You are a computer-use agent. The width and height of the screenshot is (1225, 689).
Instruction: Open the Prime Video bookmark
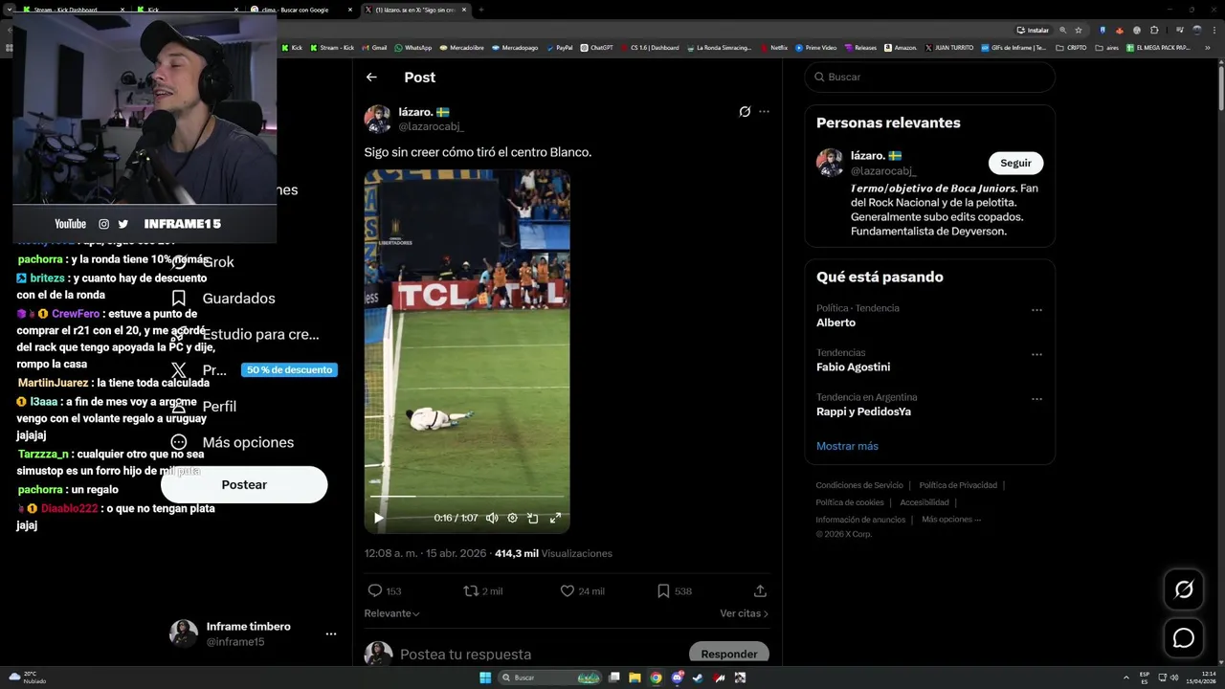(816, 47)
